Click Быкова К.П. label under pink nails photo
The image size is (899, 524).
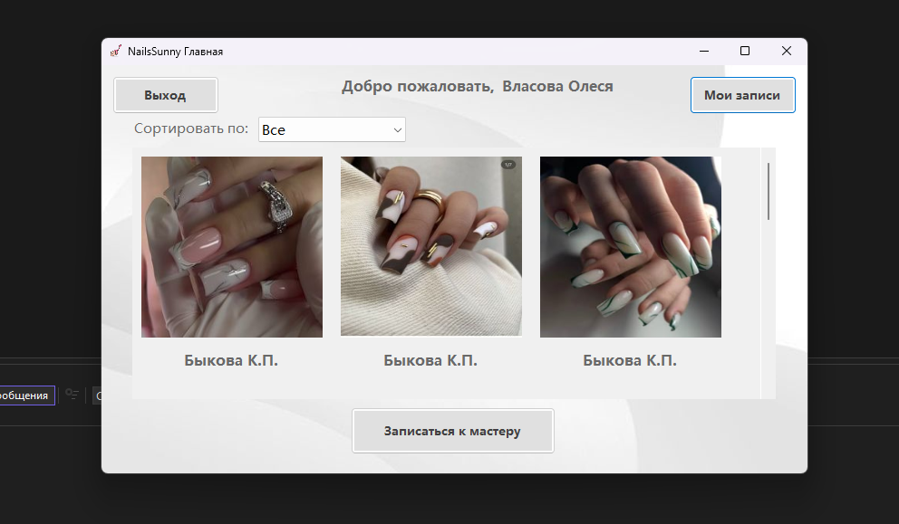coord(231,361)
